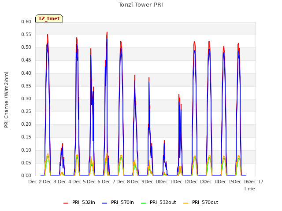Select the PRI_532in legend label

pos(84,202)
